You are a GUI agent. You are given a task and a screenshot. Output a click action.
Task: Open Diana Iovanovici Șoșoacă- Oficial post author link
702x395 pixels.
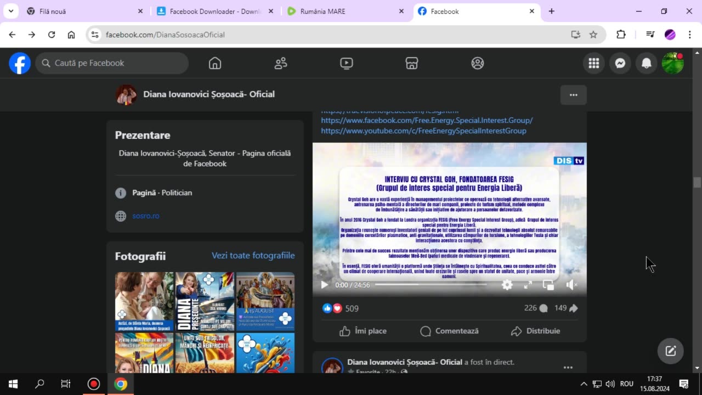click(x=405, y=362)
